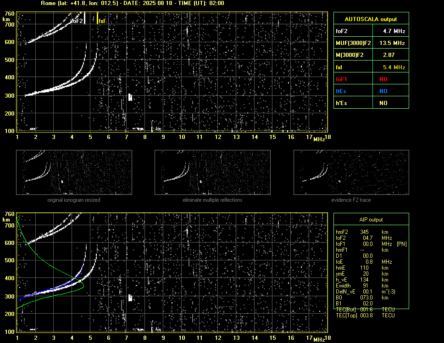This screenshot has width=444, height=343.
Task: Click the TIME (UT): 02:00 text
Action: pyautogui.click(x=201, y=3)
